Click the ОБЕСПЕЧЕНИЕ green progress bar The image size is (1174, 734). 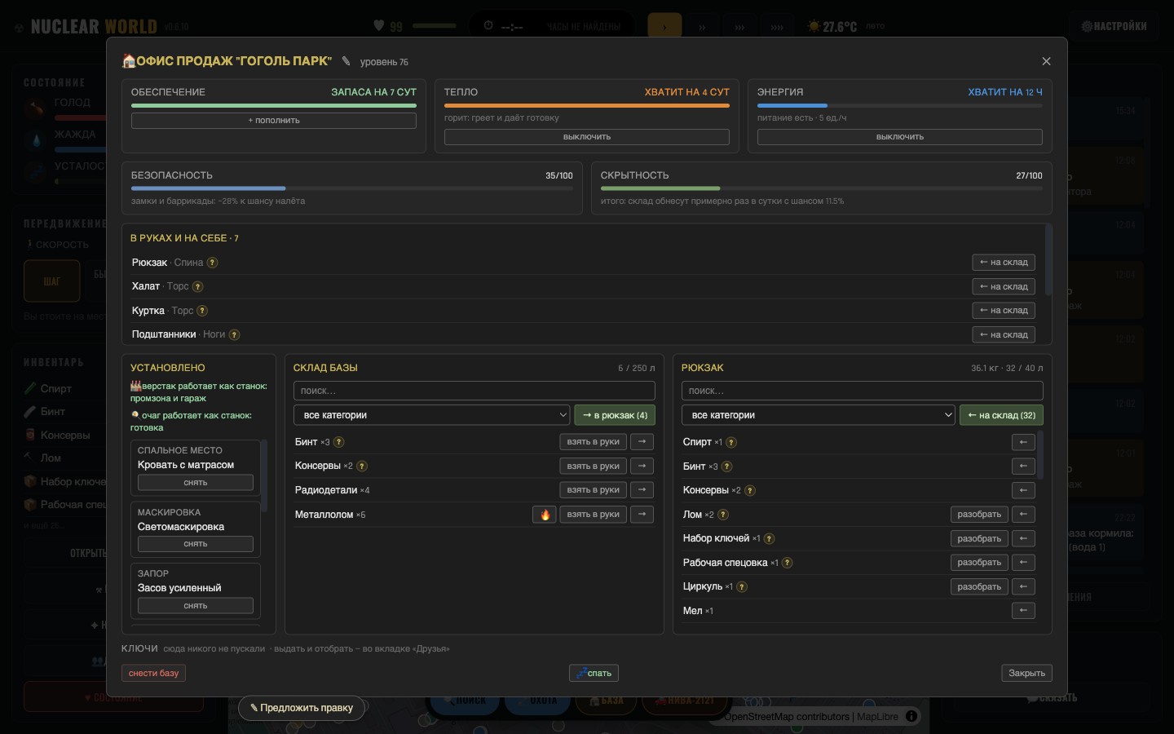coord(274,106)
